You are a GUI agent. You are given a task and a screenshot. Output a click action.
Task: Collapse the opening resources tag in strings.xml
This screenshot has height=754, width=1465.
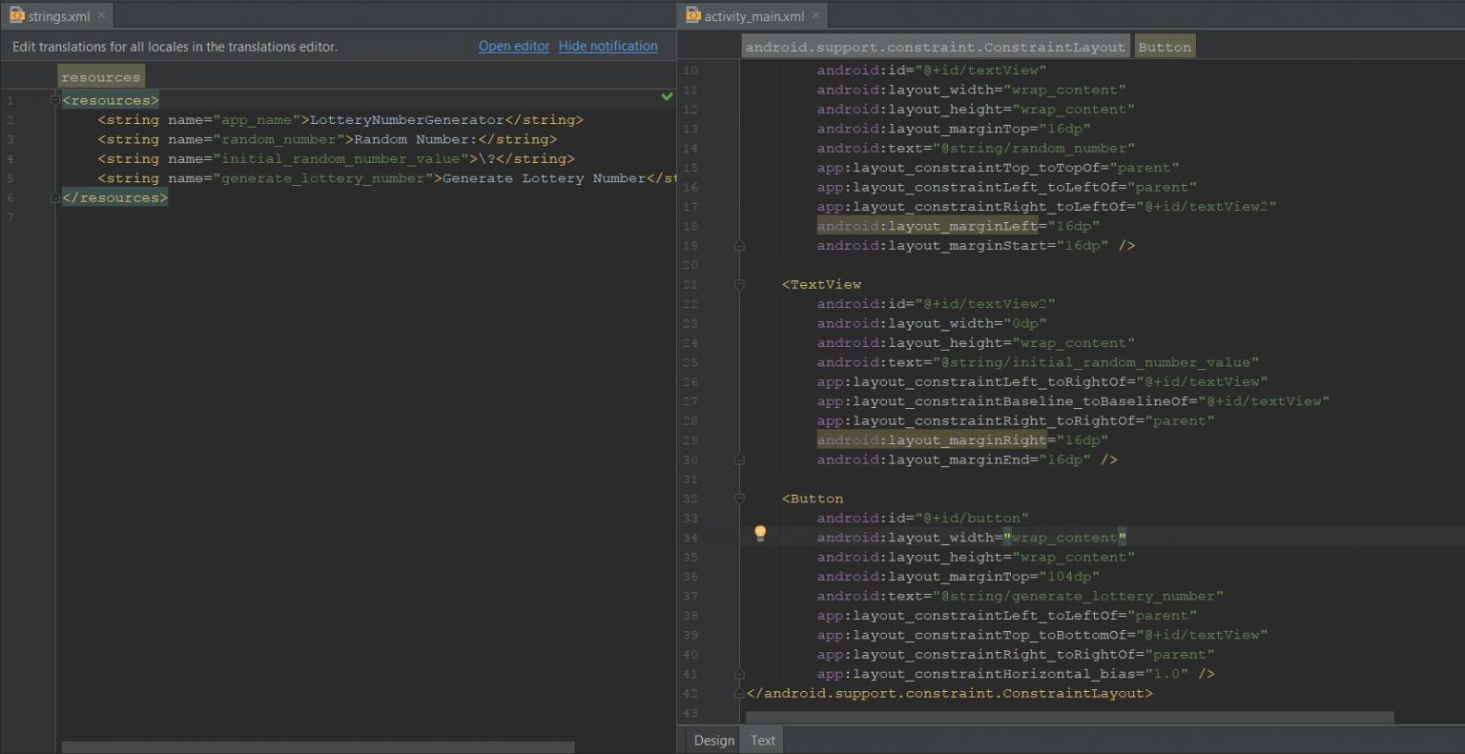[x=54, y=100]
